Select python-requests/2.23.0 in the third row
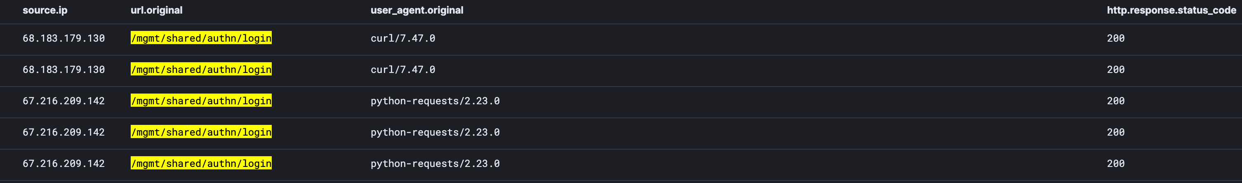 point(435,101)
